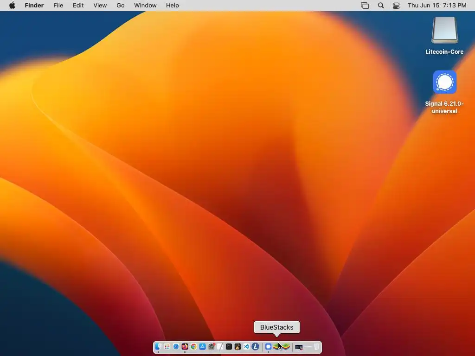Launch Firefox from the Dock
Screen dimensions: 475x356
185,347
